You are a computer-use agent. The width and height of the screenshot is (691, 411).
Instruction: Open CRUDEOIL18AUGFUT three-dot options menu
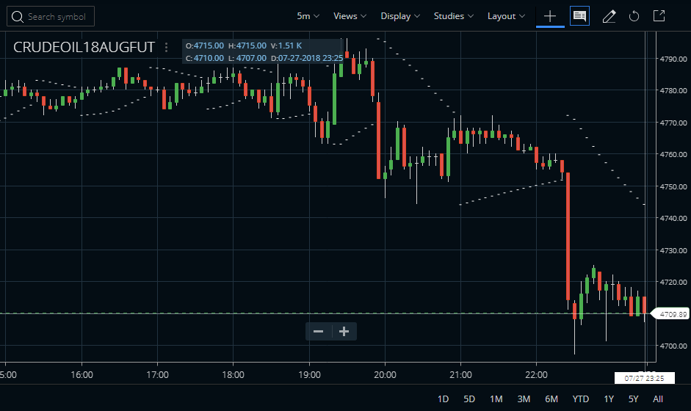(166, 47)
